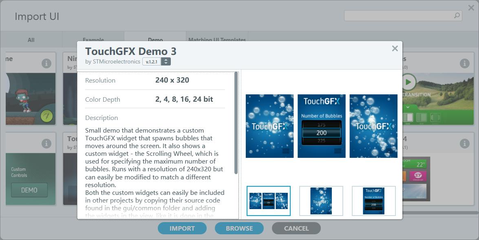Click the Description label

[102, 118]
